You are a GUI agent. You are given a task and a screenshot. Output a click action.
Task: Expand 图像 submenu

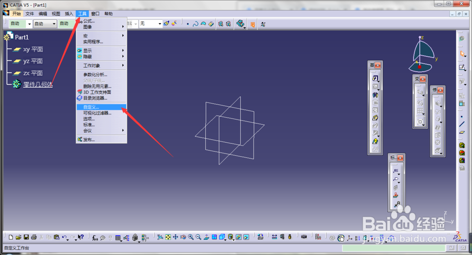click(101, 27)
